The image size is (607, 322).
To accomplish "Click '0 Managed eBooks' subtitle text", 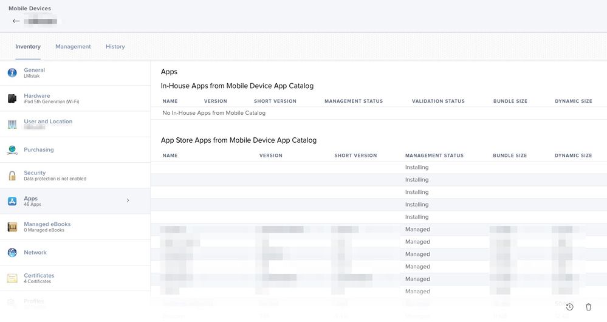I will coord(44,230).
